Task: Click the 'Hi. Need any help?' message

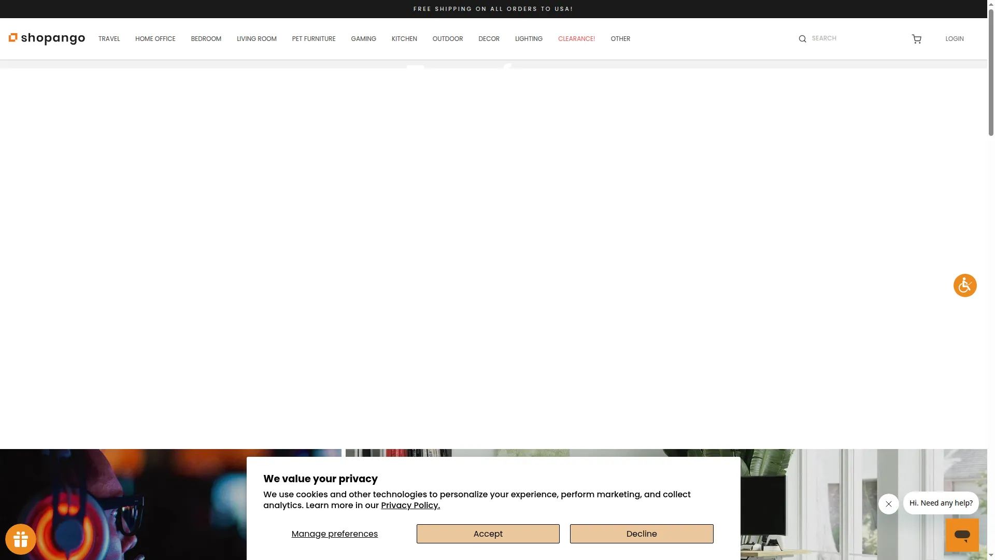Action: [x=941, y=503]
